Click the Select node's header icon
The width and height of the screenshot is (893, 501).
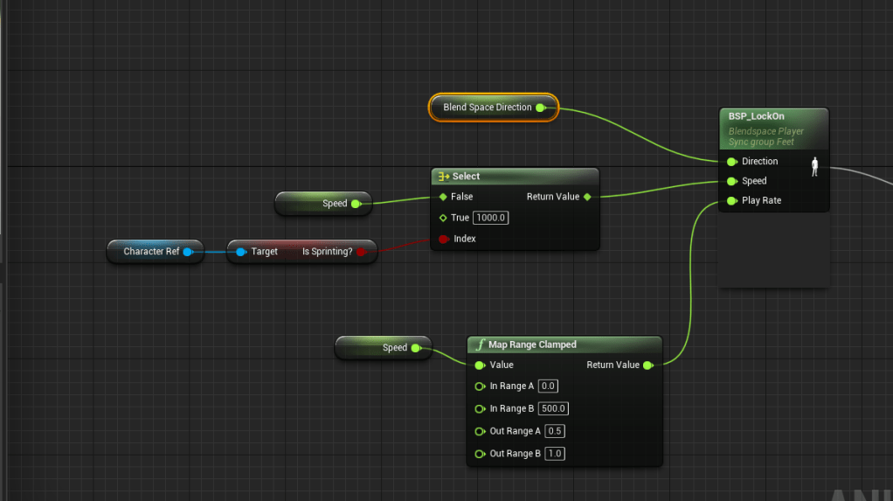pos(443,177)
